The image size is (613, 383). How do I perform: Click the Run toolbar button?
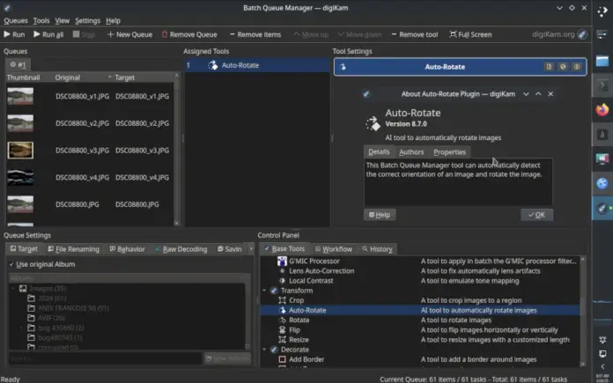tap(14, 34)
